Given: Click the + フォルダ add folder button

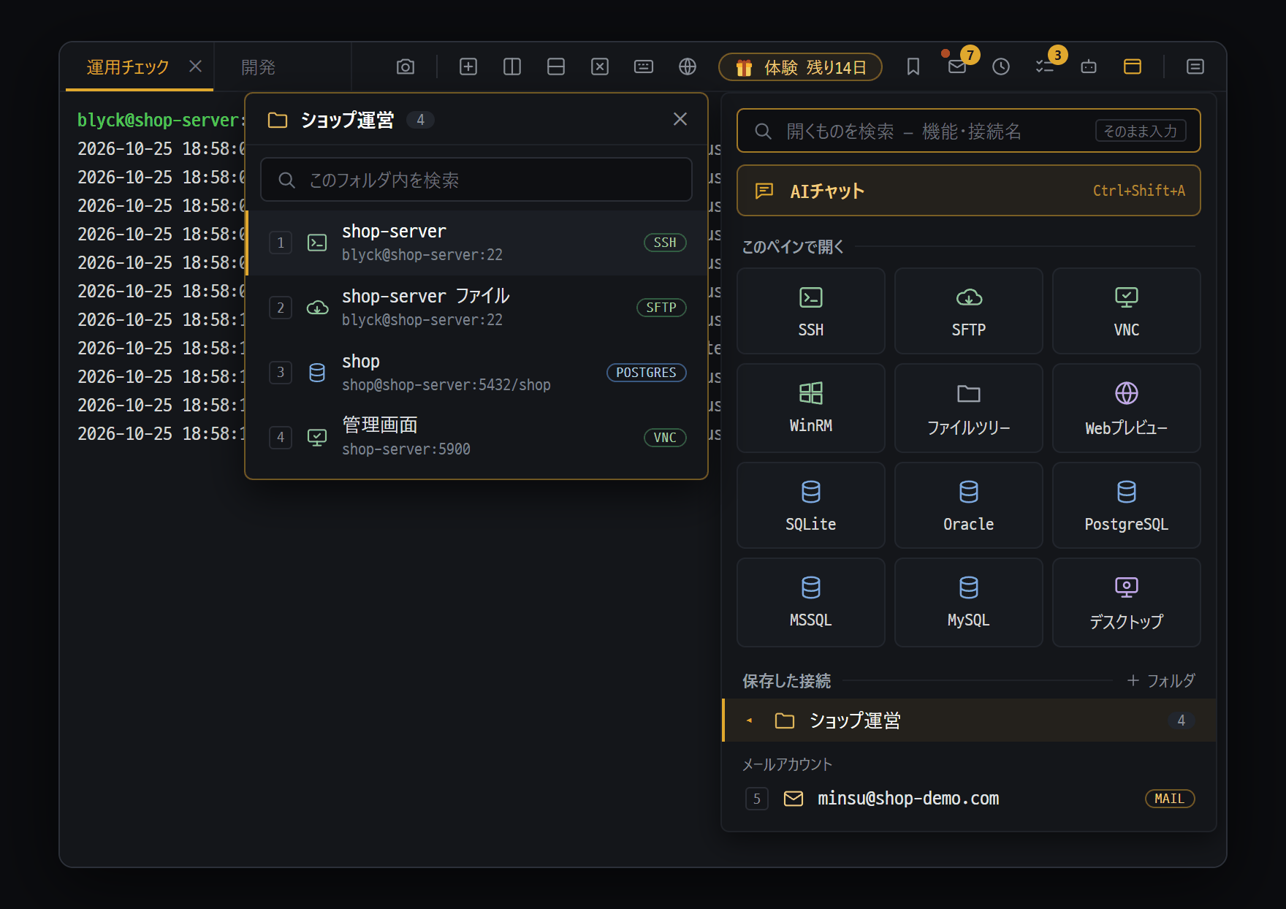Looking at the screenshot, I should pyautogui.click(x=1161, y=680).
